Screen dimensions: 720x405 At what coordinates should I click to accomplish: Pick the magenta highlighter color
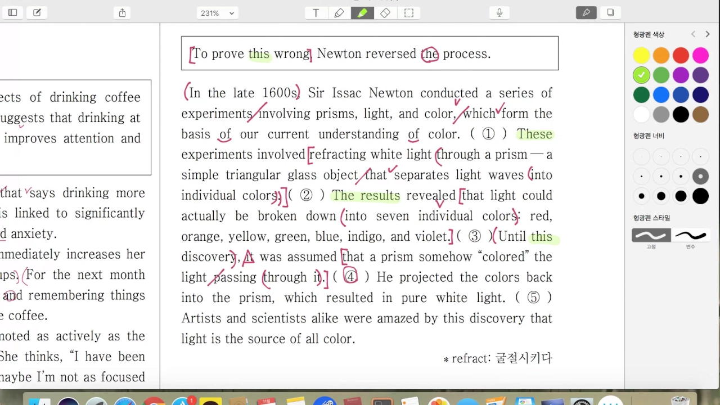pos(700,55)
